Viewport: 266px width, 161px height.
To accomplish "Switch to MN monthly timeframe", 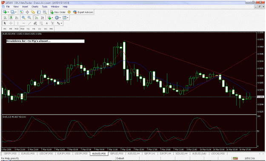I will click(x=51, y=29).
